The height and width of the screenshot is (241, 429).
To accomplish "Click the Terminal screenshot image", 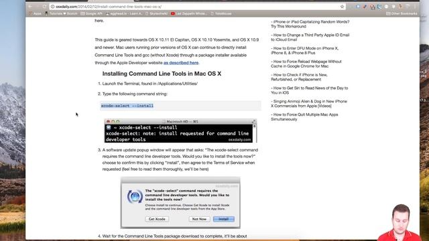I will point(180,131).
